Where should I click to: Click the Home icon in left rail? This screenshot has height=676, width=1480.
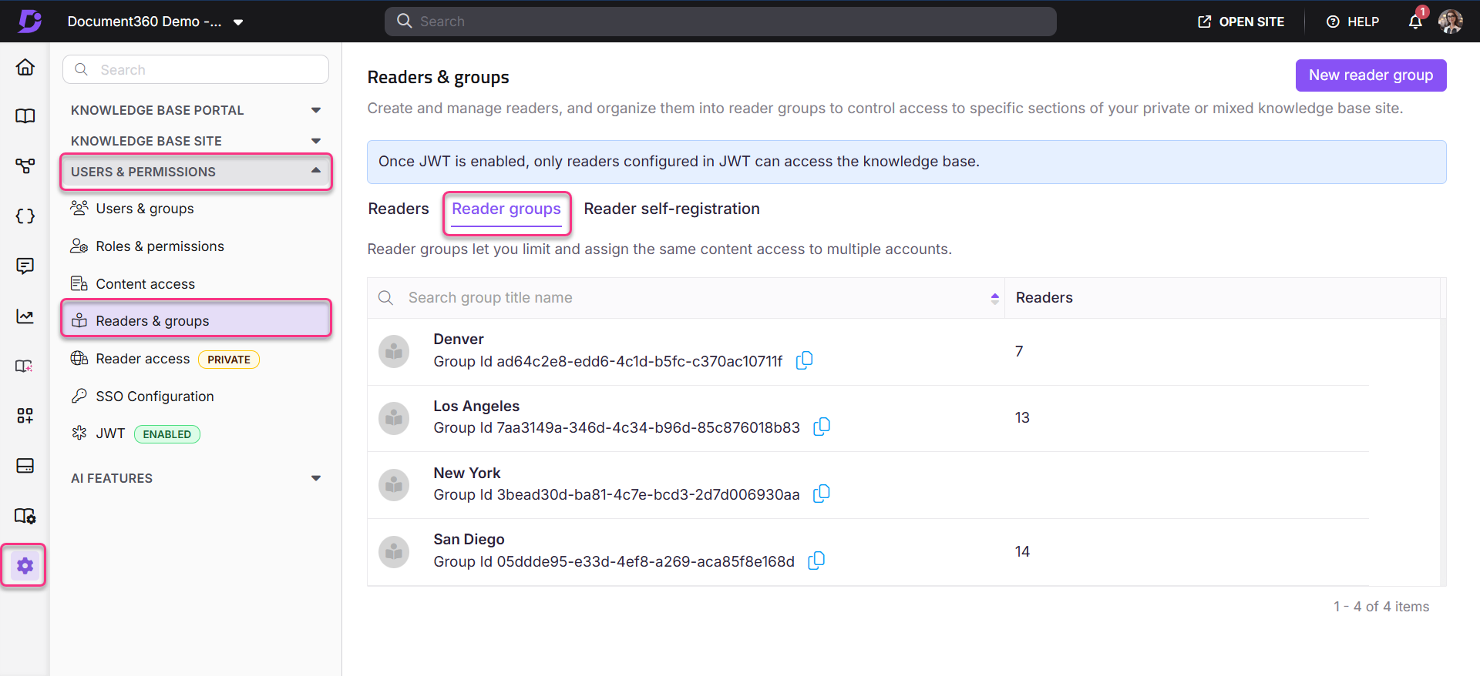[25, 67]
